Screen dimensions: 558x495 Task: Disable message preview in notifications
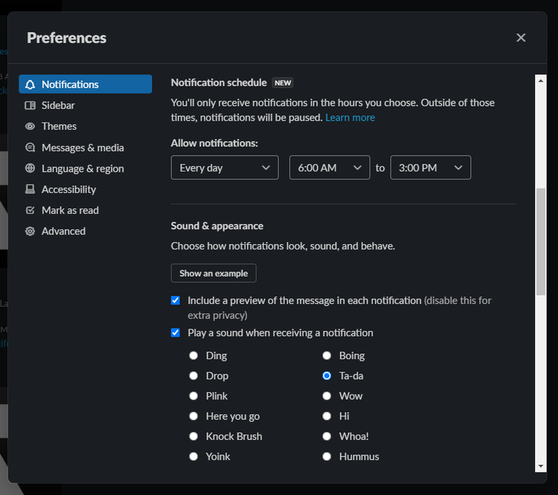click(175, 300)
